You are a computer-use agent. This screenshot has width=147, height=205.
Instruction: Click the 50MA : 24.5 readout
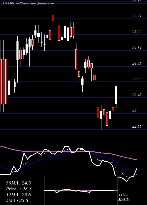click(x=18, y=183)
